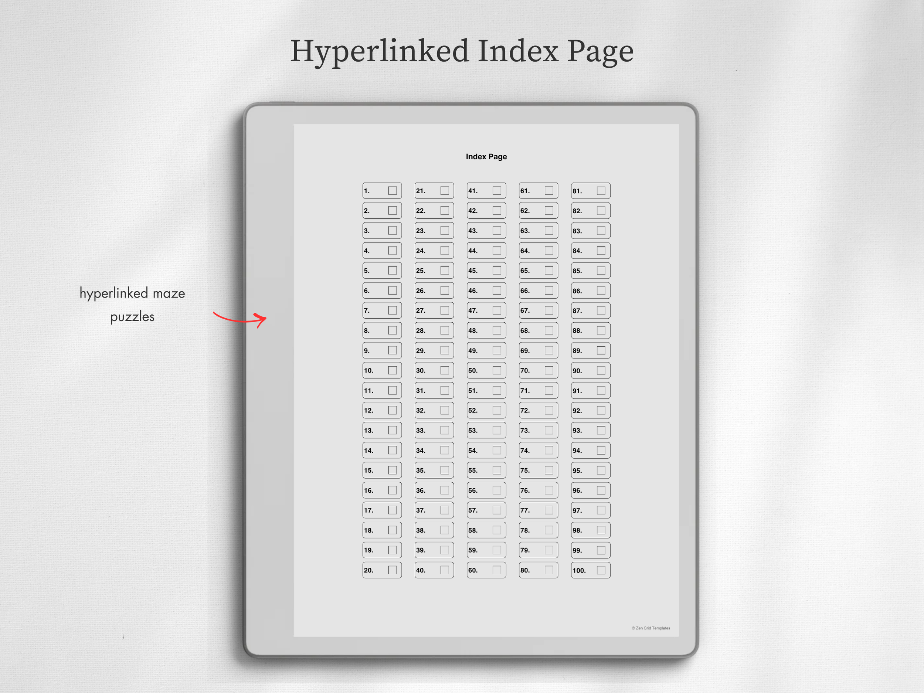The image size is (924, 693).
Task: Jump to entry 27.
Action: [x=434, y=310]
